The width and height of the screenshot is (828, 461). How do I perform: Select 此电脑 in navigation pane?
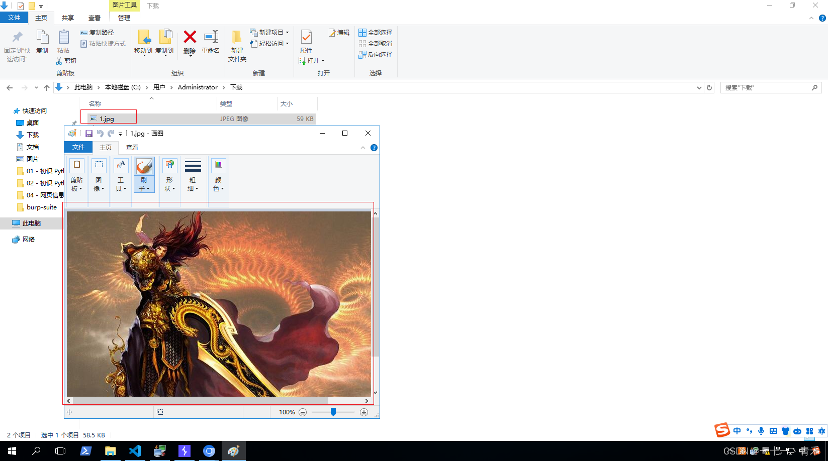[31, 223]
